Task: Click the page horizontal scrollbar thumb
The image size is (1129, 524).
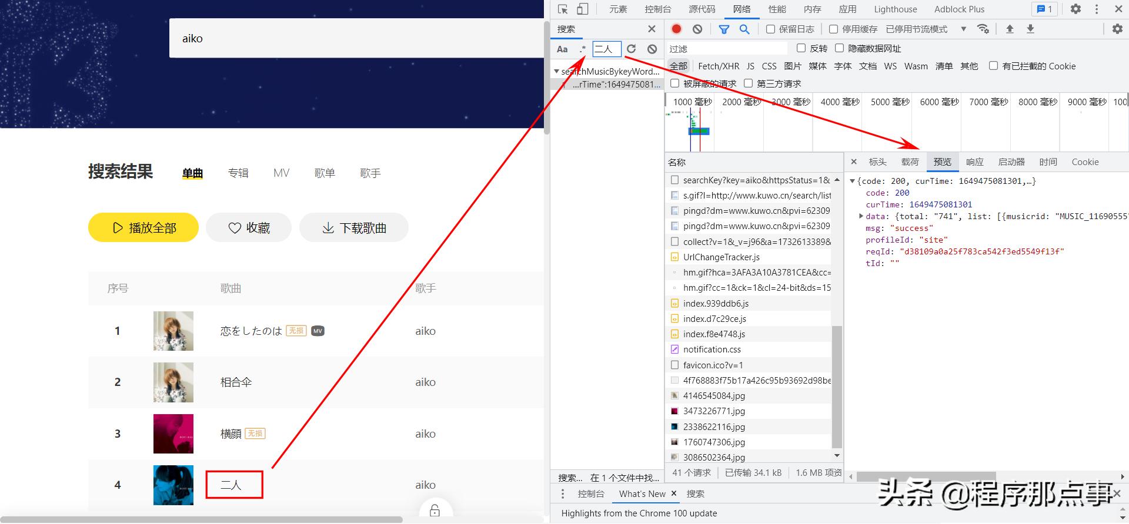Action: [x=201, y=519]
